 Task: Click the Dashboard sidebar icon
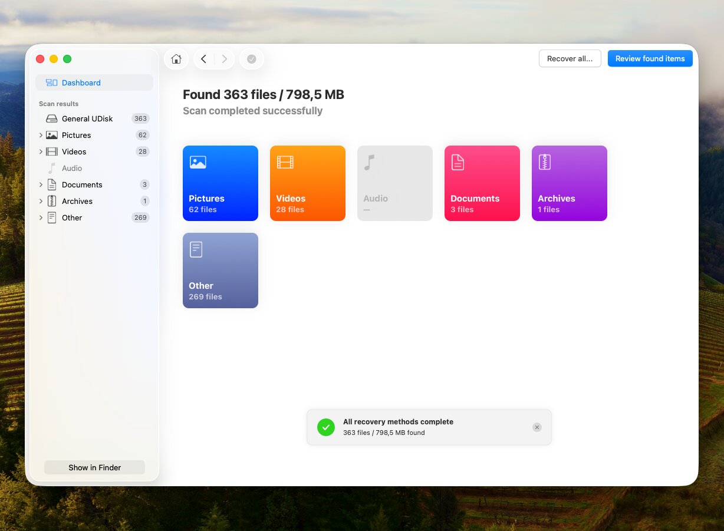(x=52, y=83)
